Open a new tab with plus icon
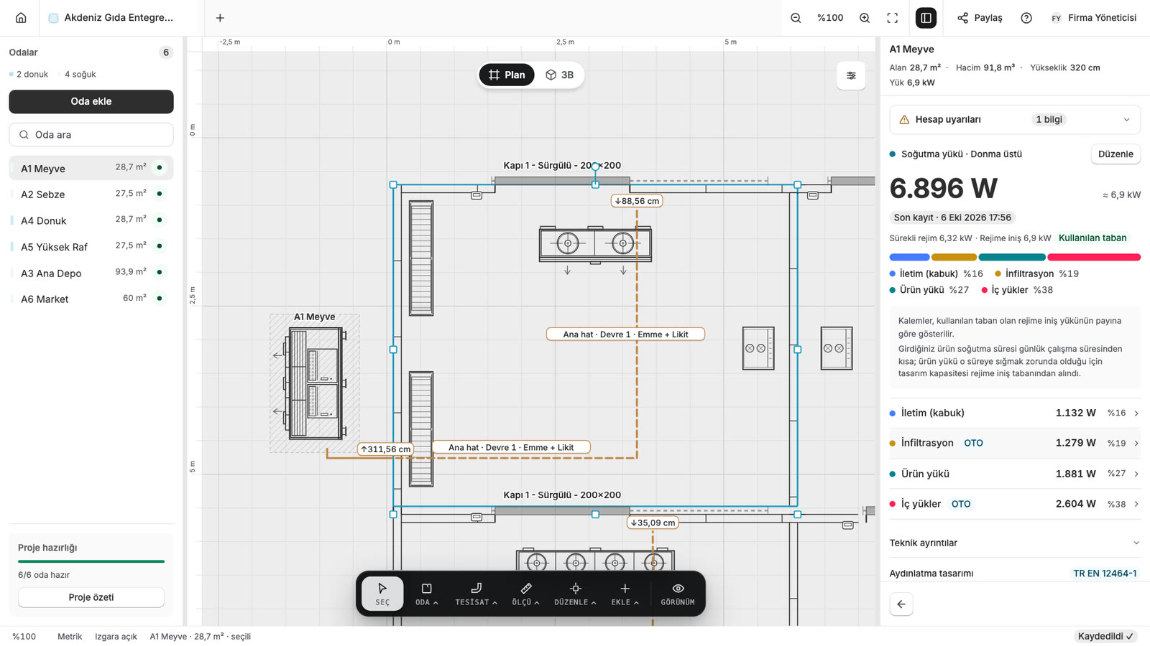The width and height of the screenshot is (1150, 646). point(220,18)
